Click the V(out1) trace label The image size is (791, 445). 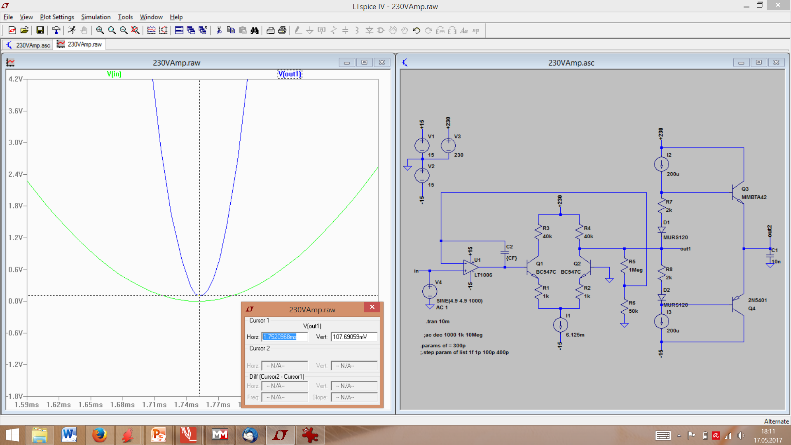[290, 74]
